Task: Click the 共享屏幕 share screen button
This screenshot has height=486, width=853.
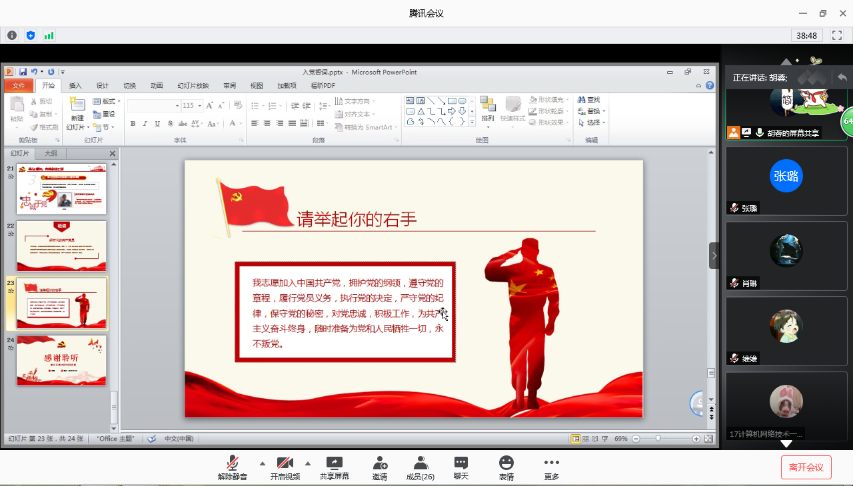Action: (x=335, y=467)
